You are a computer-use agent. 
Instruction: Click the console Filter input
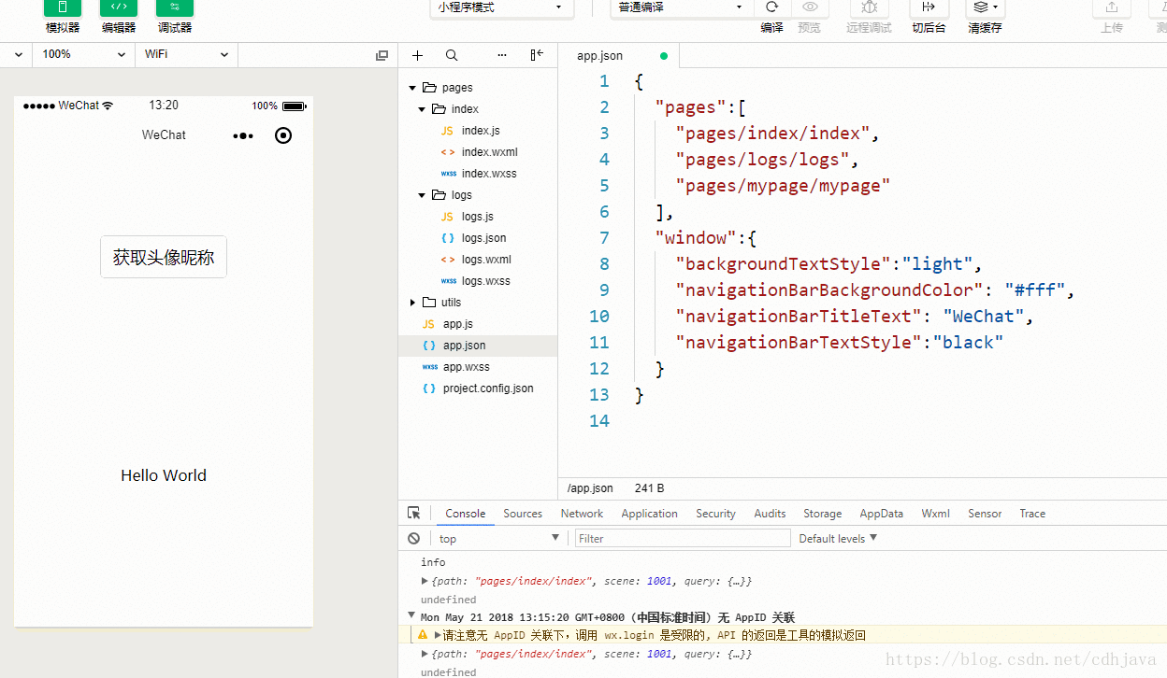pyautogui.click(x=683, y=539)
